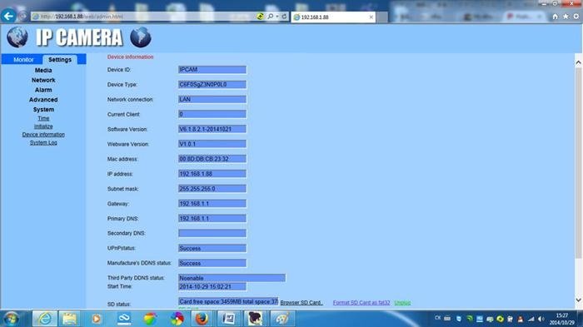Click the browser back arrow button
The width and height of the screenshot is (583, 327).
(8, 16)
